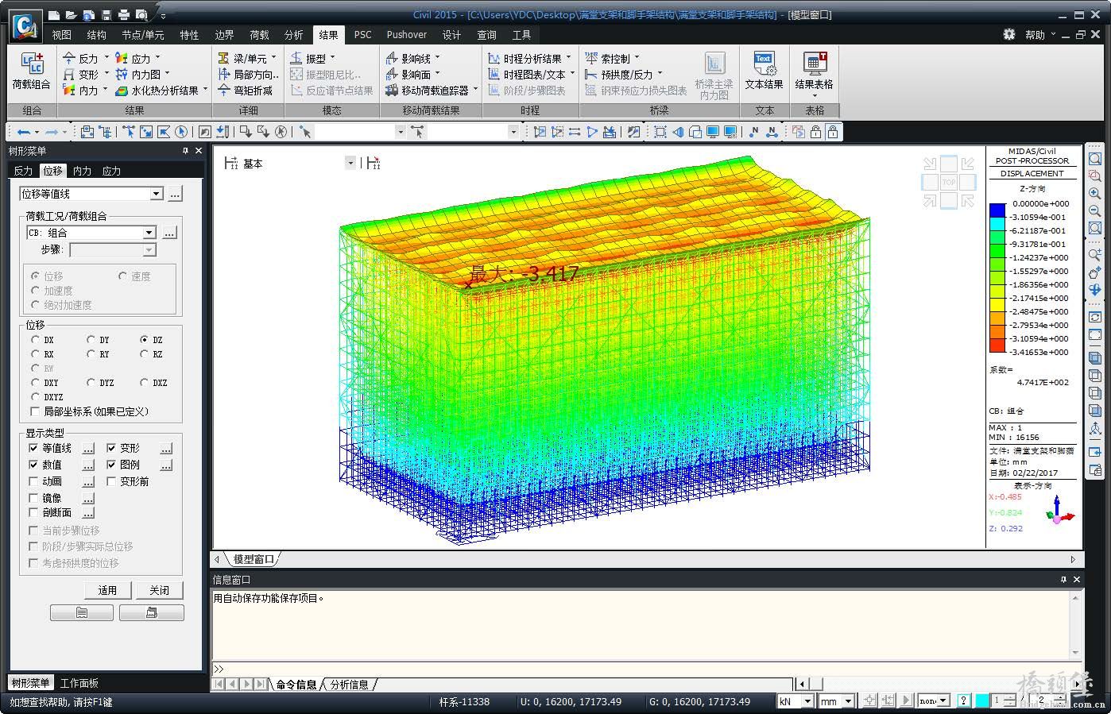
Task: Expand the 反力 reactions dropdown arrow
Action: 106,58
